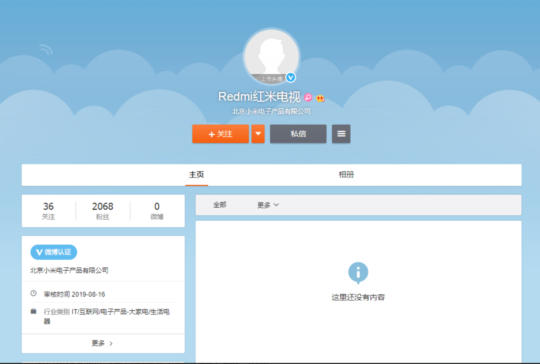Click the 微博认证 badge
The width and height of the screenshot is (540, 364).
[54, 252]
